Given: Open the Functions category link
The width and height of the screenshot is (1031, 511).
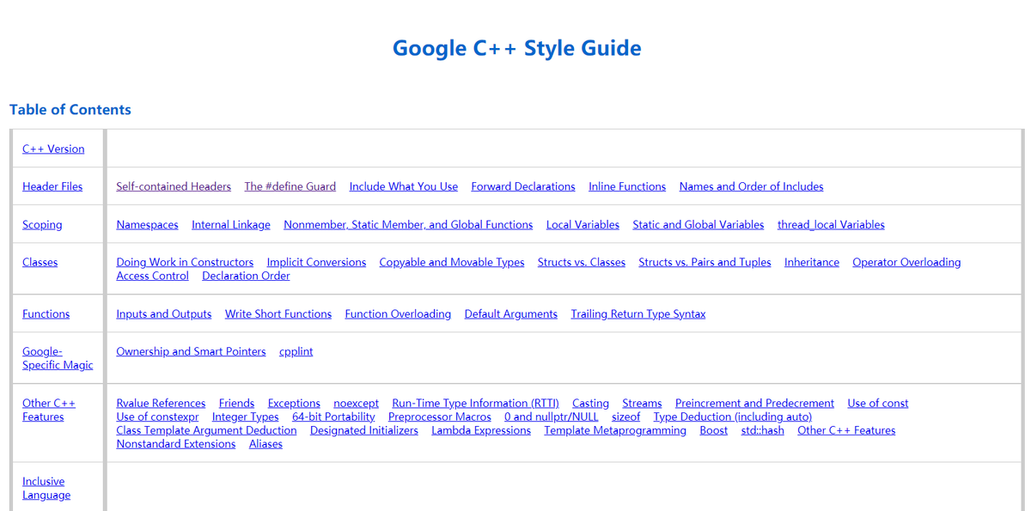Looking at the screenshot, I should pos(46,314).
